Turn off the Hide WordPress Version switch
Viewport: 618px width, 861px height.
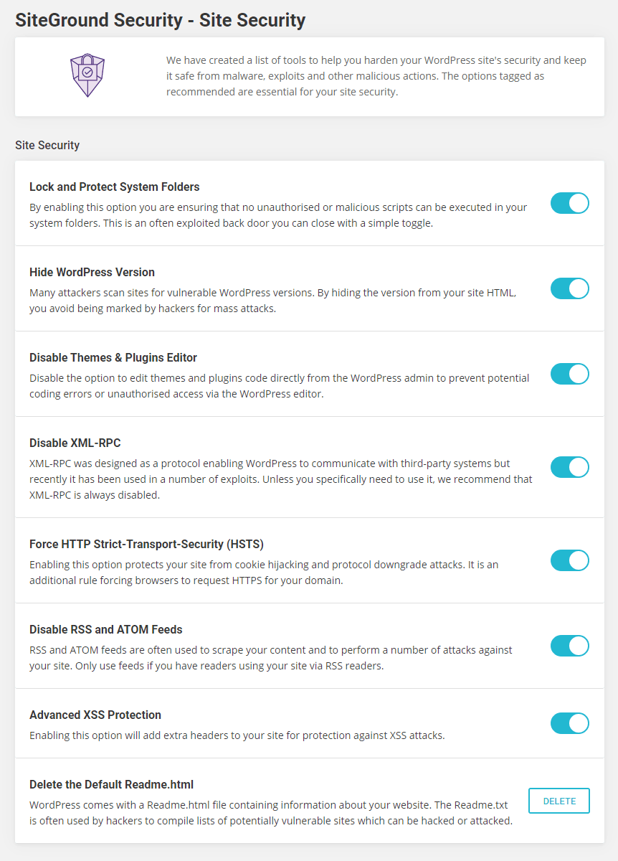(x=569, y=288)
